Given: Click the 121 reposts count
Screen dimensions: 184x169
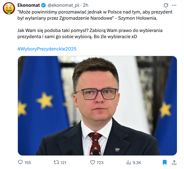Looking at the screenshot, I should click(63, 163).
